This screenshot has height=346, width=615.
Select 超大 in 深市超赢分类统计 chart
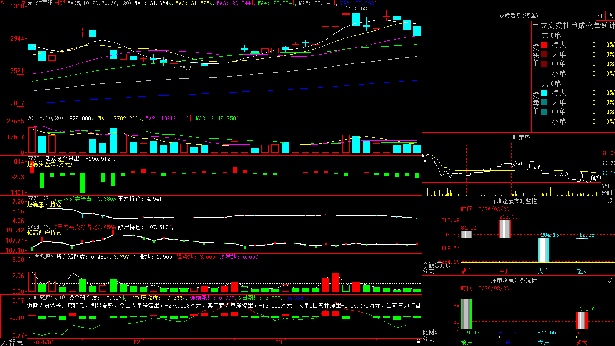pos(582,342)
